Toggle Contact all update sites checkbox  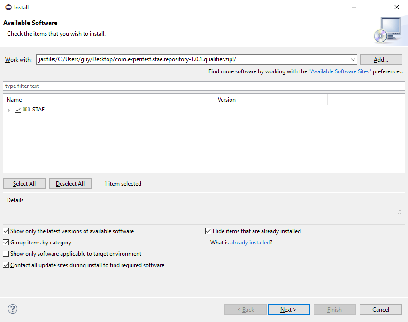6,265
